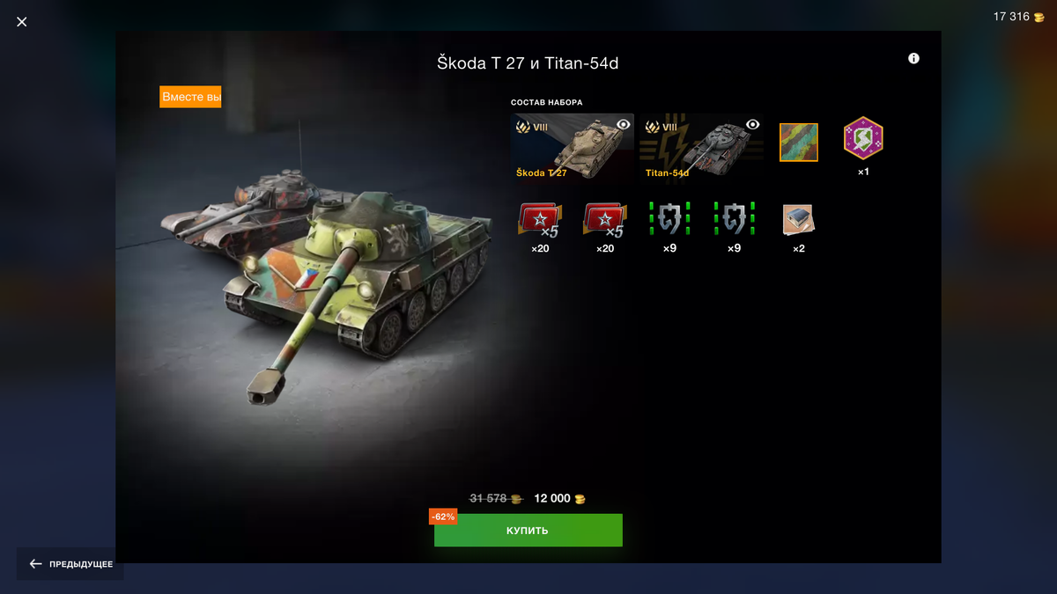This screenshot has width=1057, height=594.
Task: Select the first x5 red star booster
Action: 540,220
